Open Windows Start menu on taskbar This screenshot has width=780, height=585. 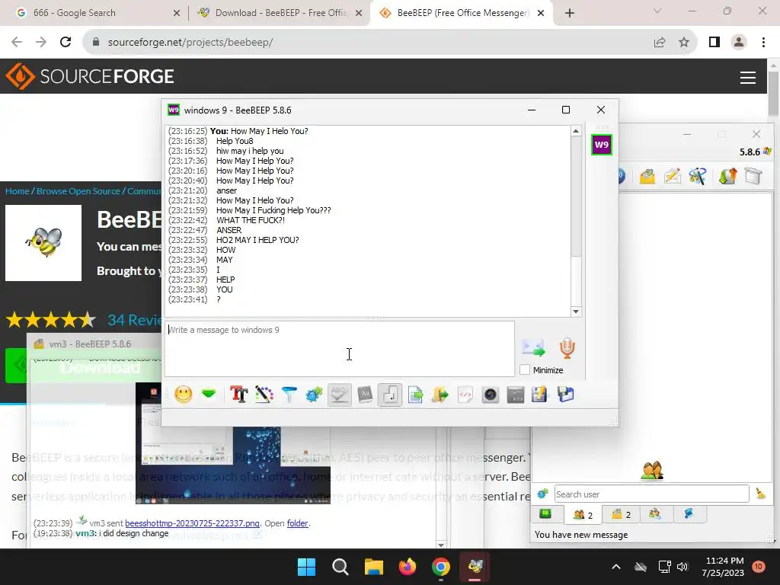click(306, 567)
